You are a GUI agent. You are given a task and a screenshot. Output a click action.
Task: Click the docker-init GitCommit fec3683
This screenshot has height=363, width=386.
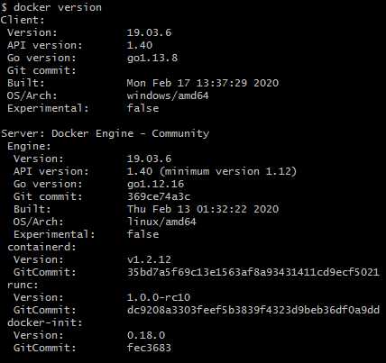click(149, 348)
